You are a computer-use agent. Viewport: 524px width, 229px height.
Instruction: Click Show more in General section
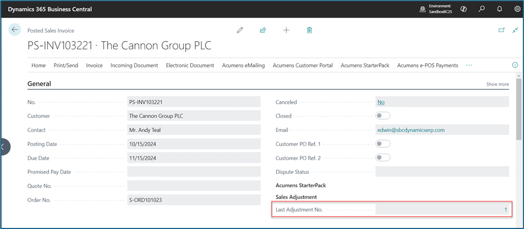498,84
